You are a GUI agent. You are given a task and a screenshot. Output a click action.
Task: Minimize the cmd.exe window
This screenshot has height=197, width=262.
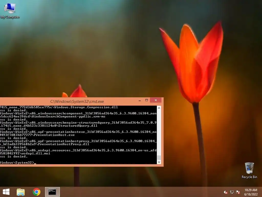140,100
